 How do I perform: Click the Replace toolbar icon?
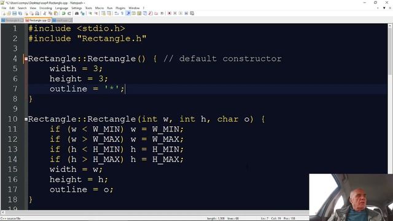(x=82, y=14)
